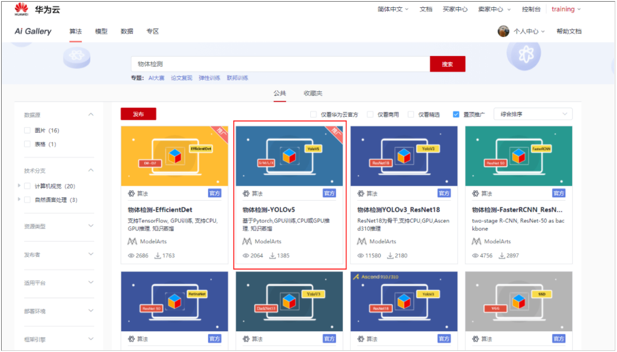Screen dimensions: 617x352
Task: Enable 仅看精选 checkbox
Action: coord(411,114)
